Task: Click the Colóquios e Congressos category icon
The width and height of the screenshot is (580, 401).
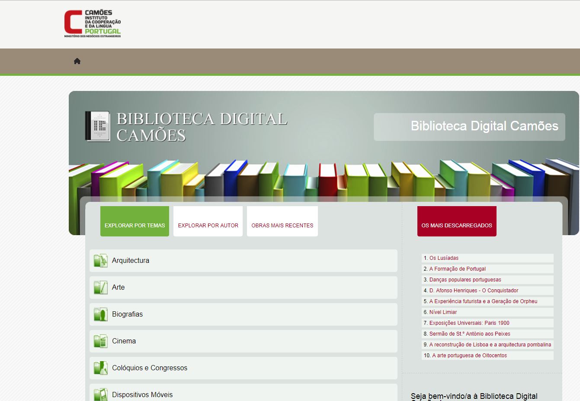Action: [x=101, y=368]
